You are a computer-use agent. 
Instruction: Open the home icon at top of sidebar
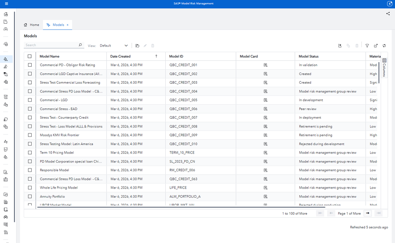pyautogui.click(x=6, y=14)
